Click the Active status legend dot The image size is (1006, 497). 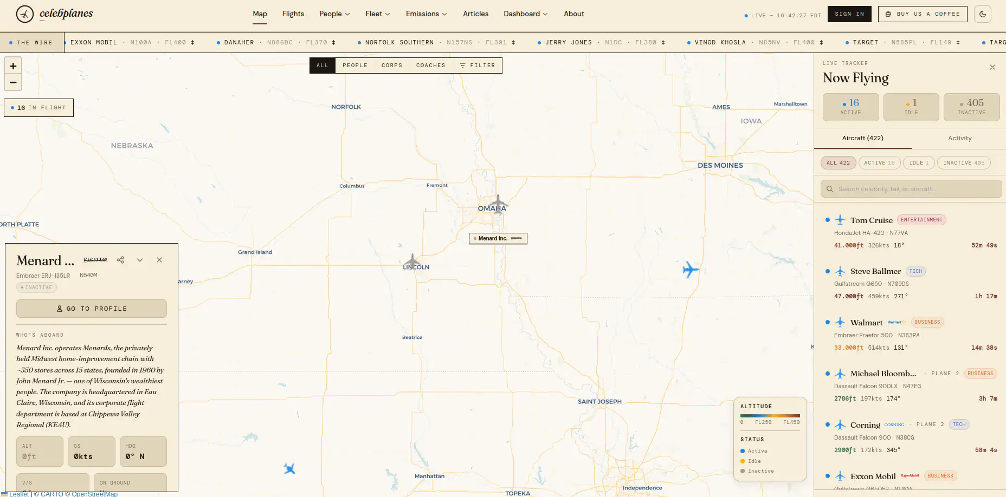point(743,451)
